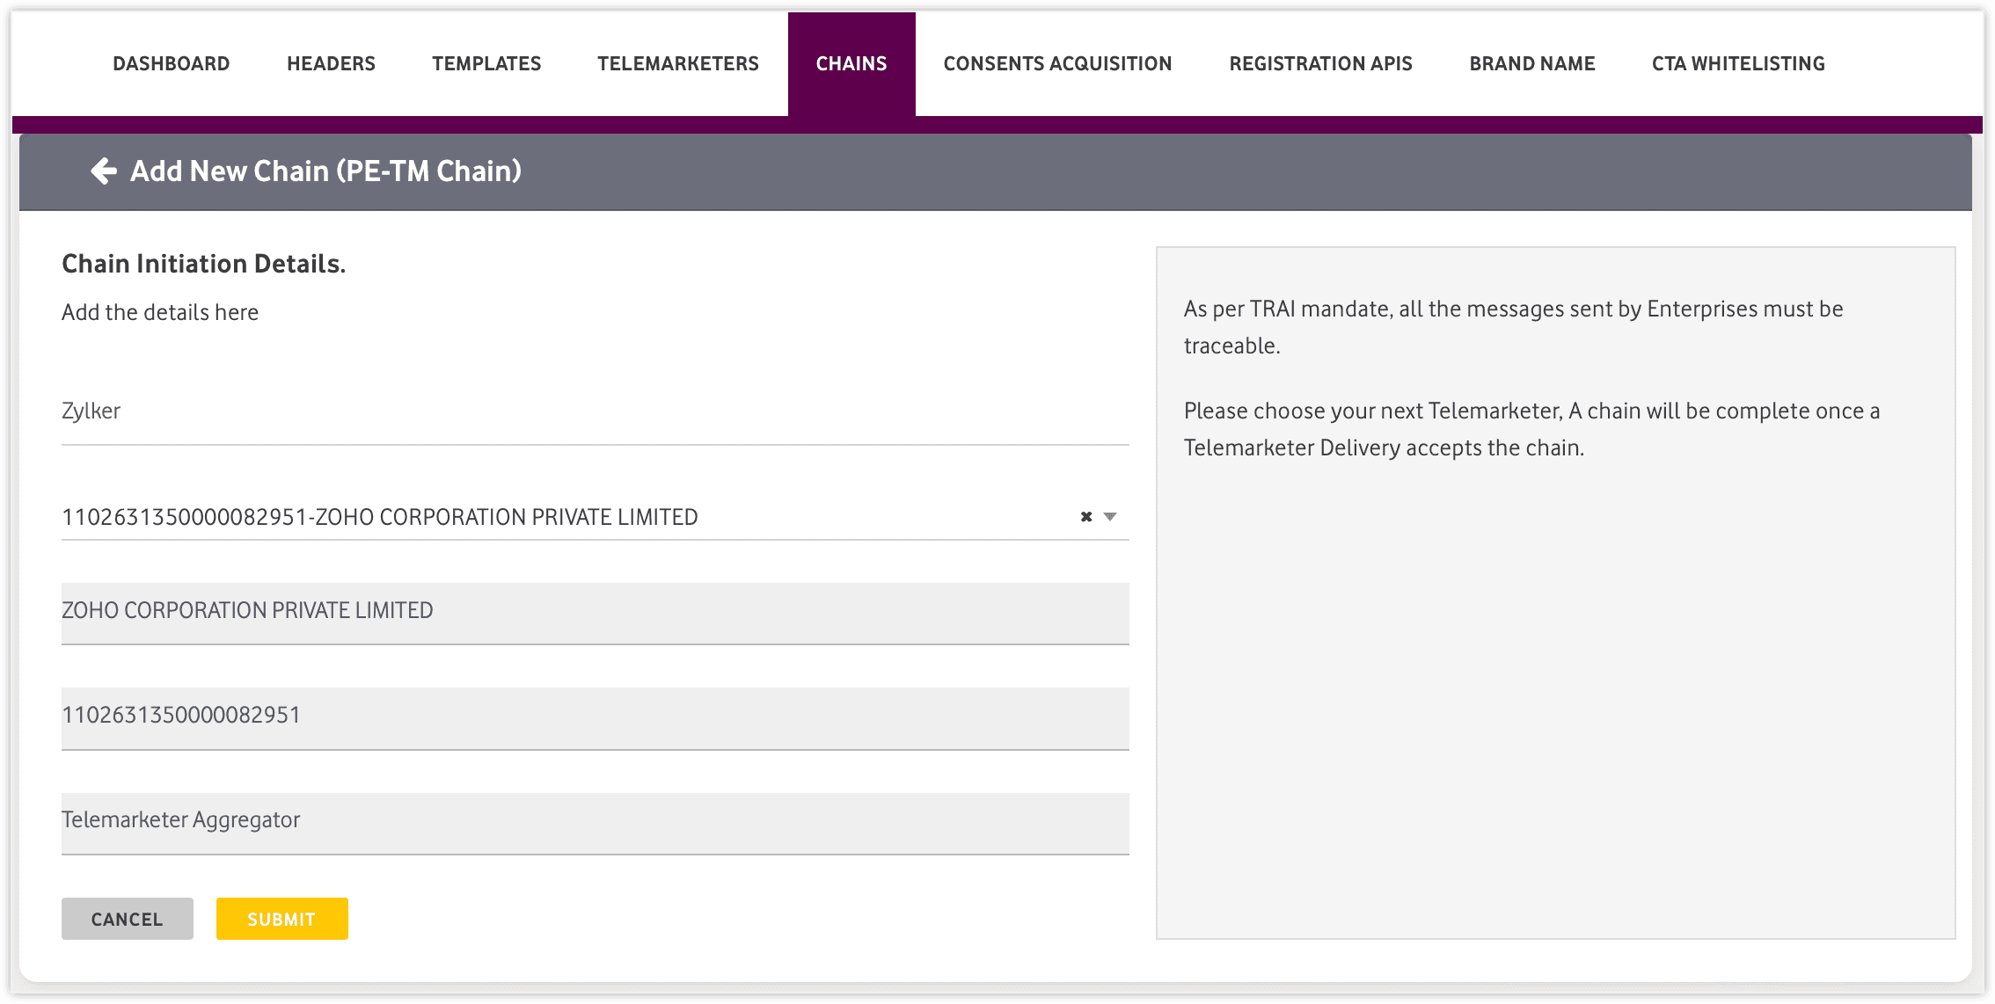This screenshot has width=1995, height=1004.
Task: Click the Telemarketer Aggregator field
Action: pos(595,821)
